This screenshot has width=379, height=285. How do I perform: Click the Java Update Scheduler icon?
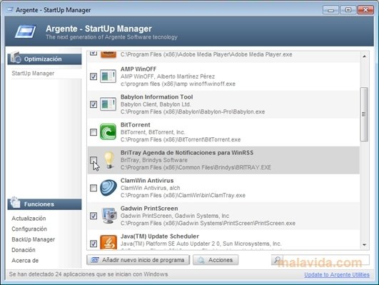(108, 242)
